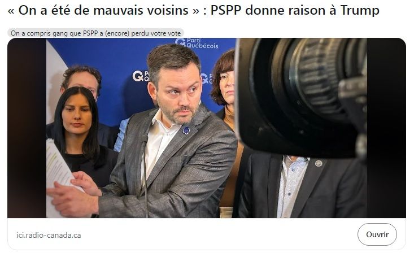Click the woman with curly brown hair
The height and width of the screenshot is (257, 414).
pyautogui.click(x=224, y=82)
